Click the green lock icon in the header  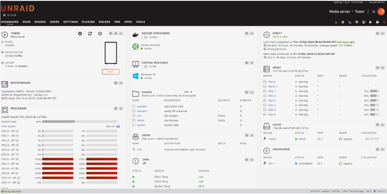coord(336,22)
